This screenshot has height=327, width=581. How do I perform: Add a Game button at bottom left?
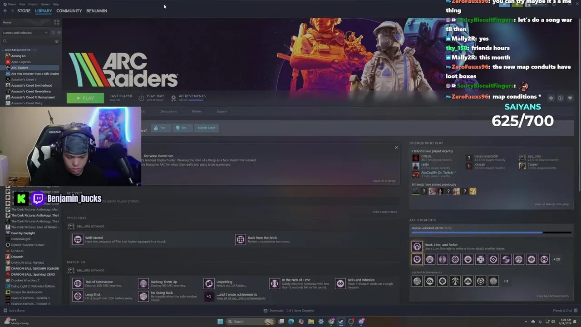coord(14,311)
